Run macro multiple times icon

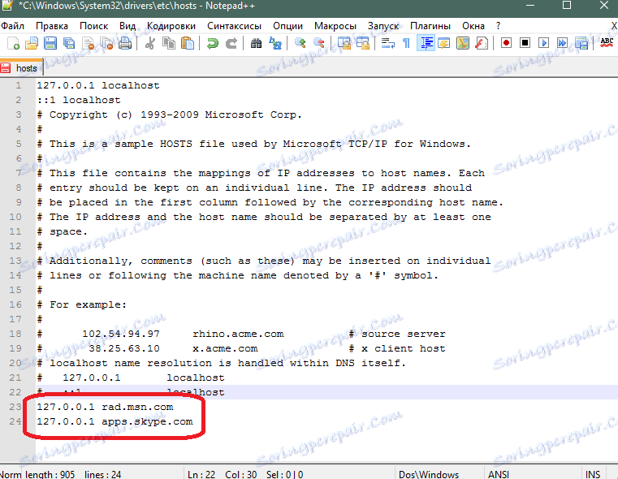[563, 43]
